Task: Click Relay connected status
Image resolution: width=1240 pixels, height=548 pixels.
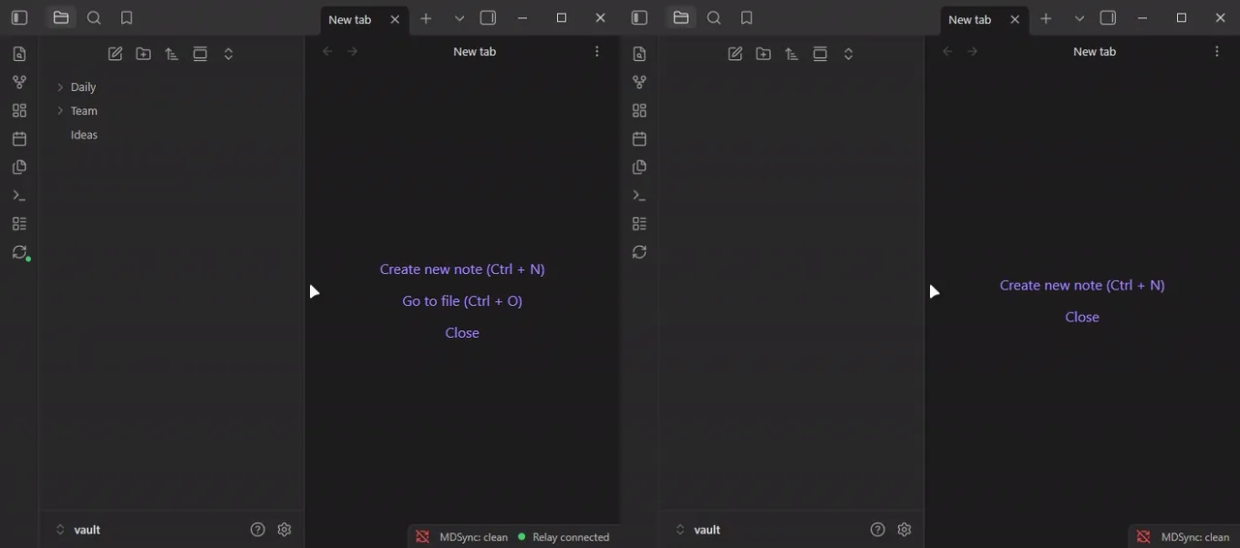Action: (564, 537)
